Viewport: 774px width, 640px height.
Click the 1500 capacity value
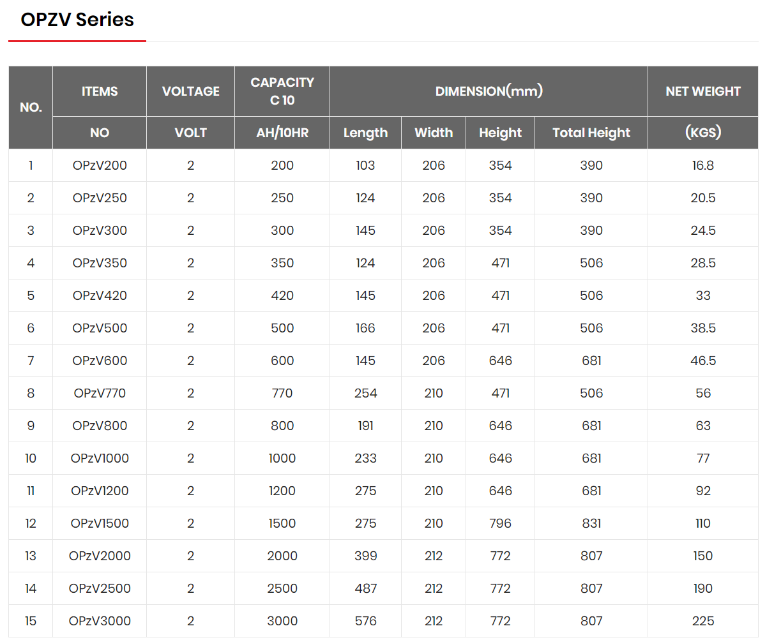pos(282,523)
